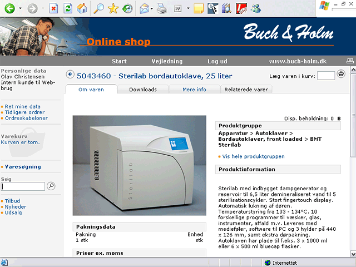Screen dimensions: 356x267
Task: Open Vejledning in the navigation bar
Action: click(167, 61)
